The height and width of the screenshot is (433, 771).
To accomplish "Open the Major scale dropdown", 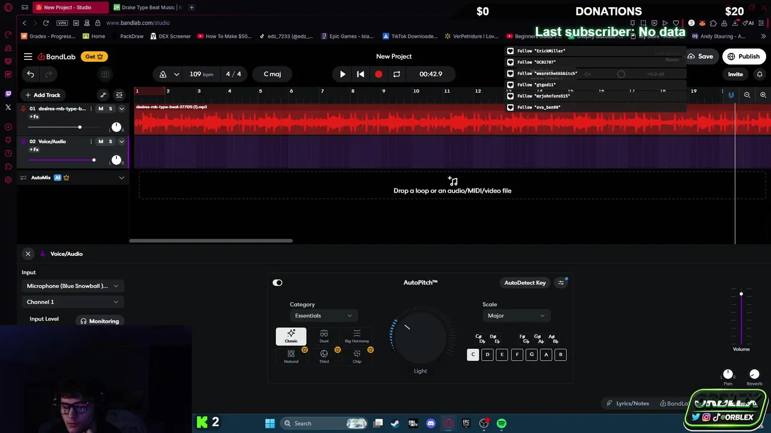I will click(516, 316).
